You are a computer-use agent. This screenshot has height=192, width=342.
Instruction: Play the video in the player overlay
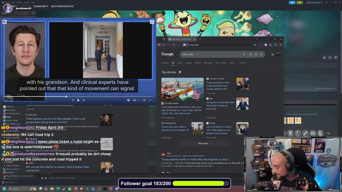pos(78,100)
